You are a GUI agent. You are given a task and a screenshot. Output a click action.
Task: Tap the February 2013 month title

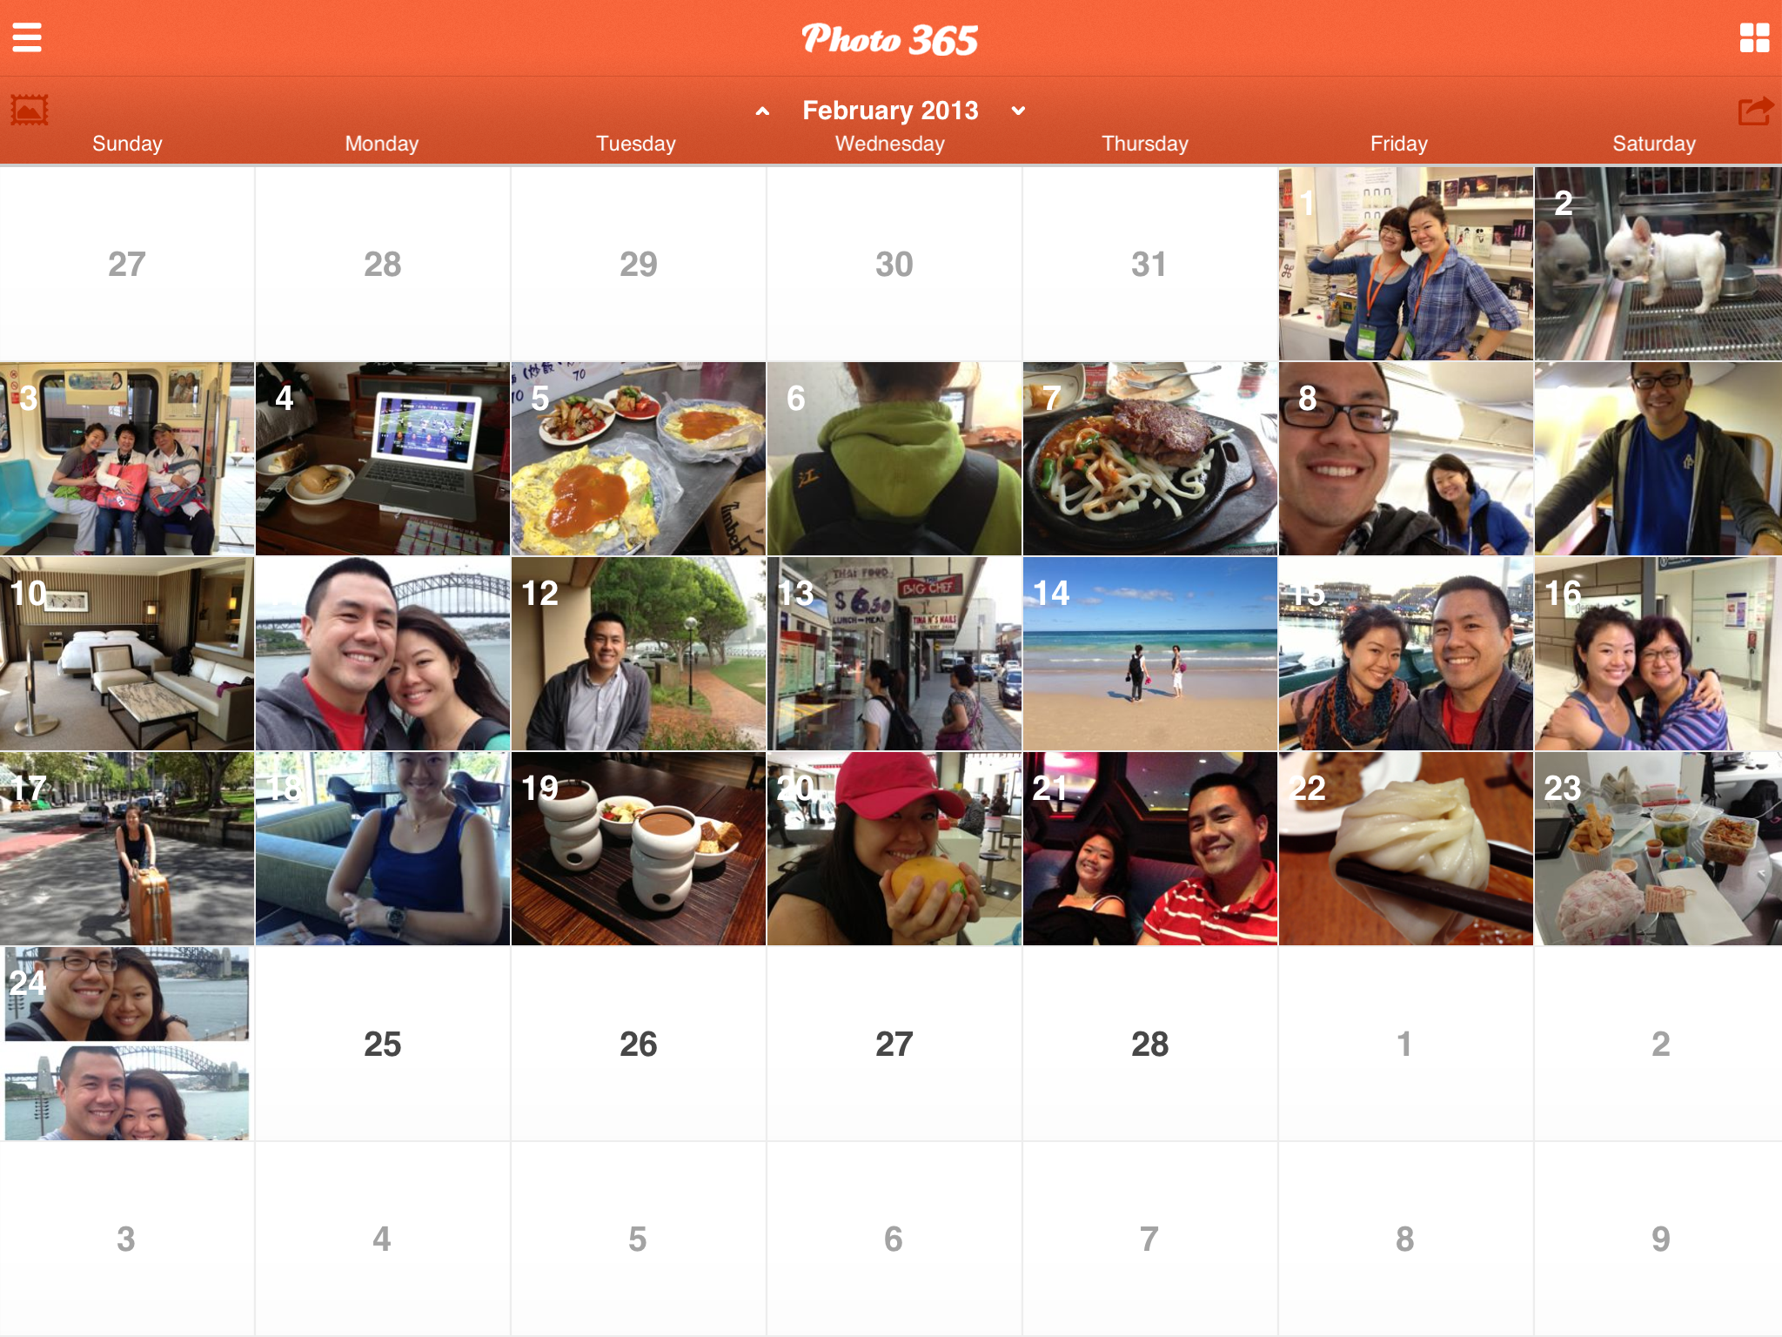click(890, 111)
